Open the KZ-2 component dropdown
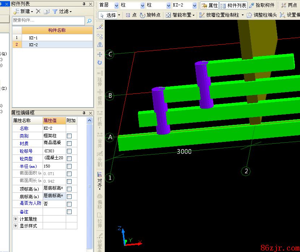Screen dimensions: 300x252 click(194, 5)
